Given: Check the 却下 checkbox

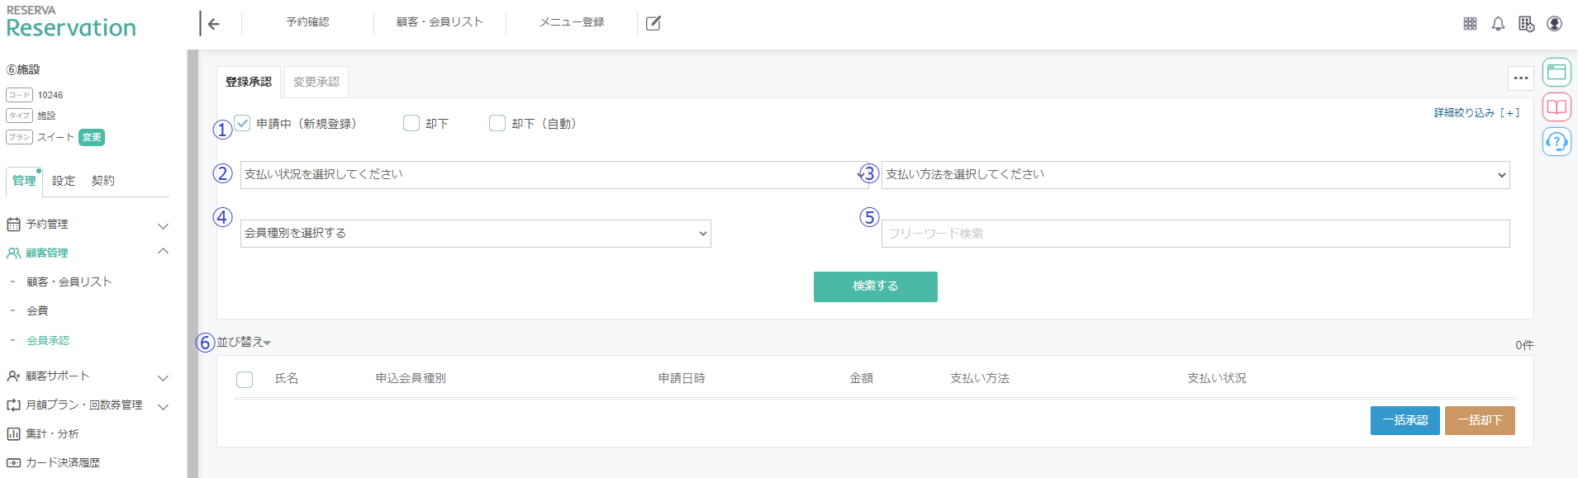Looking at the screenshot, I should 411,123.
